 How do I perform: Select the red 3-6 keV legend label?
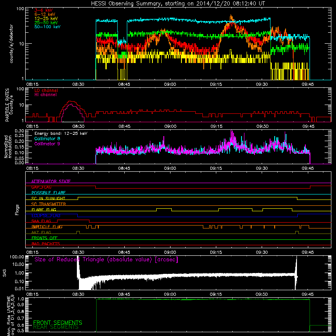pyautogui.click(x=44, y=10)
